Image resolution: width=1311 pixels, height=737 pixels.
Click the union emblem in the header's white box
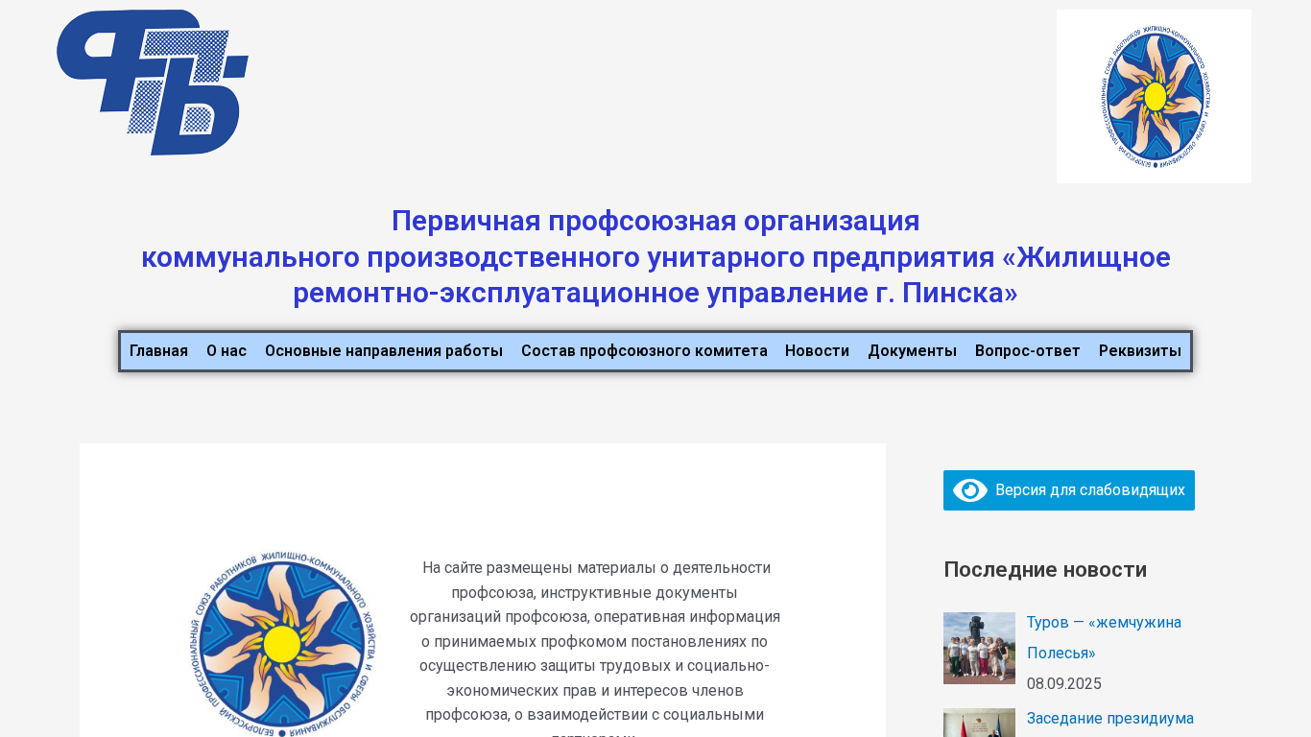pyautogui.click(x=1154, y=96)
